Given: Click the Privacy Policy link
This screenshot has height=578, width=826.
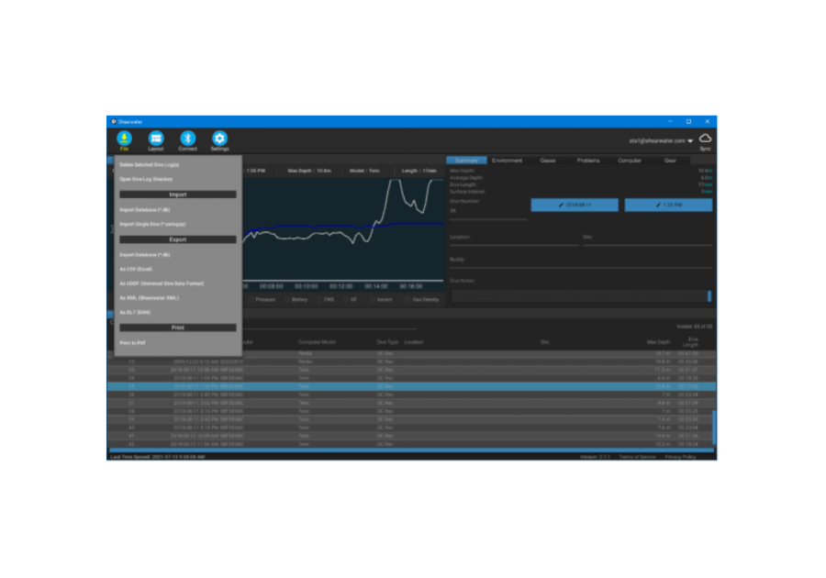Looking at the screenshot, I should pyautogui.click(x=680, y=456).
